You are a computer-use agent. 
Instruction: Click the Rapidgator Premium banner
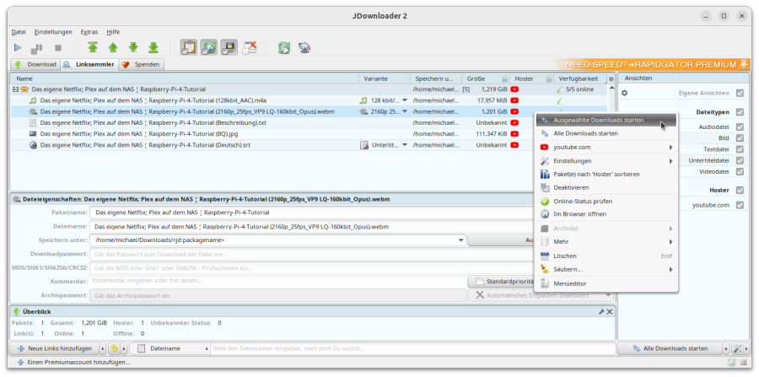pos(653,64)
